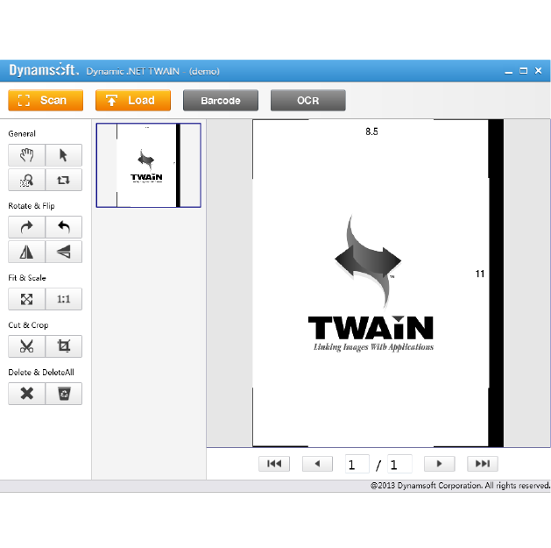The width and height of the screenshot is (551, 548).
Task: Rotate image right clockwise
Action: point(26,227)
